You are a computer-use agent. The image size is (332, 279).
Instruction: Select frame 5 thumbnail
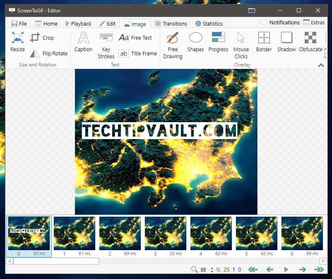pos(257,236)
